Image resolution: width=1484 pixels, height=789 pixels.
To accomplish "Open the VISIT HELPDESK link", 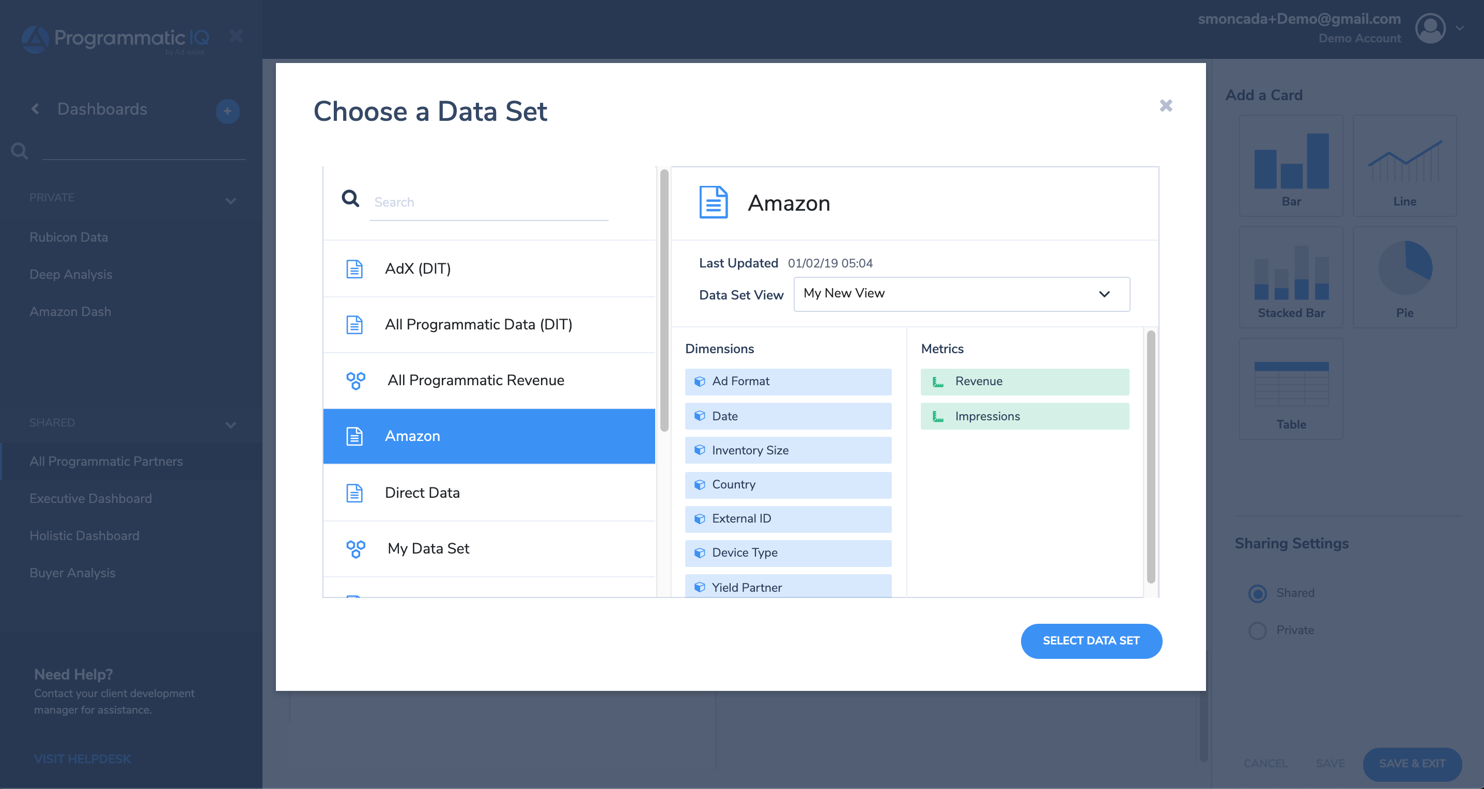I will coord(82,759).
